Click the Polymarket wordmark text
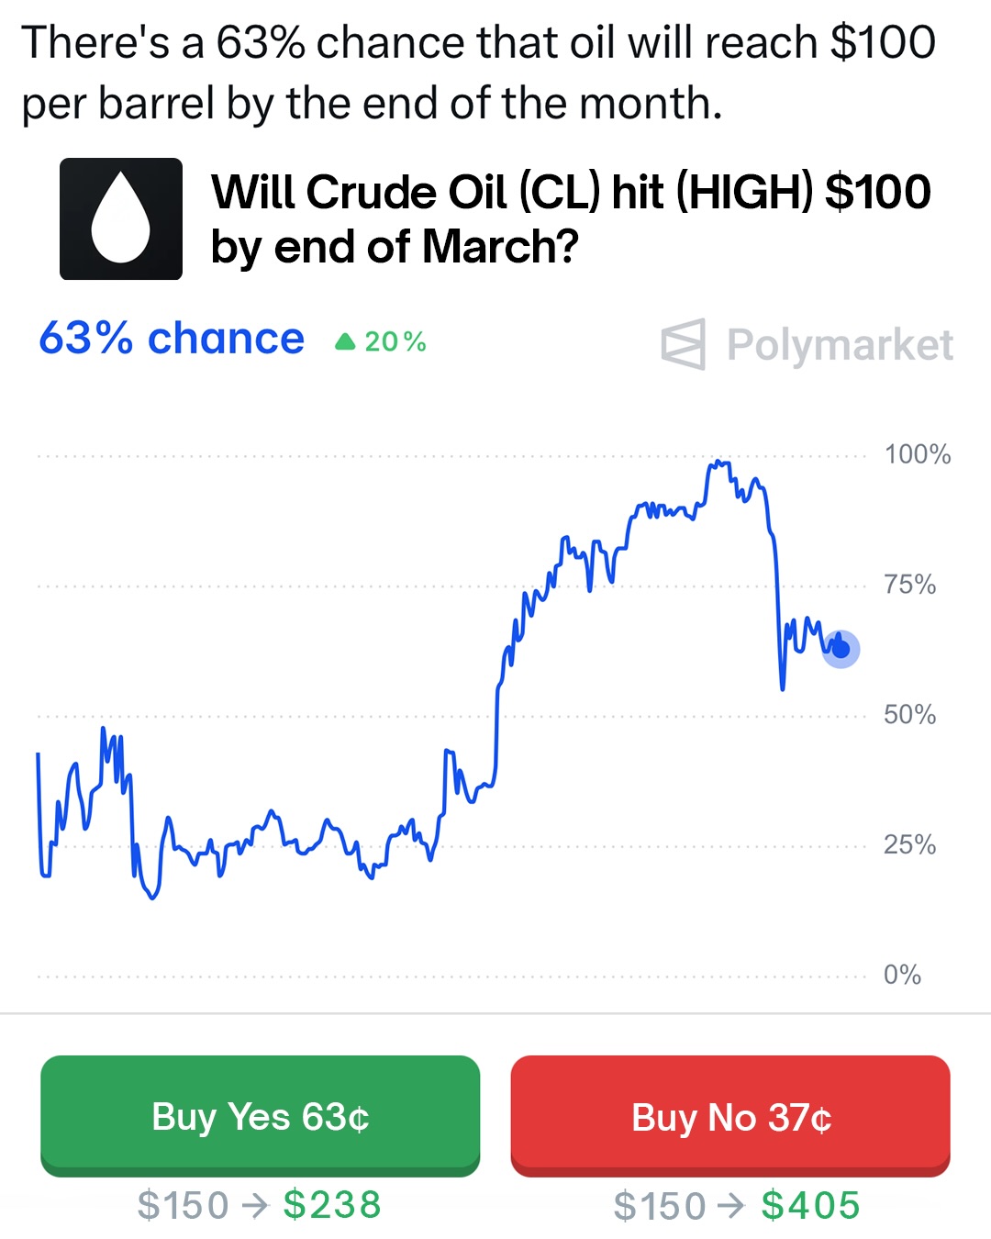Image resolution: width=991 pixels, height=1239 pixels. coord(840,345)
